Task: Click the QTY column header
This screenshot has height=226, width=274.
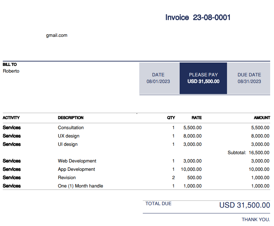Action: click(171, 118)
